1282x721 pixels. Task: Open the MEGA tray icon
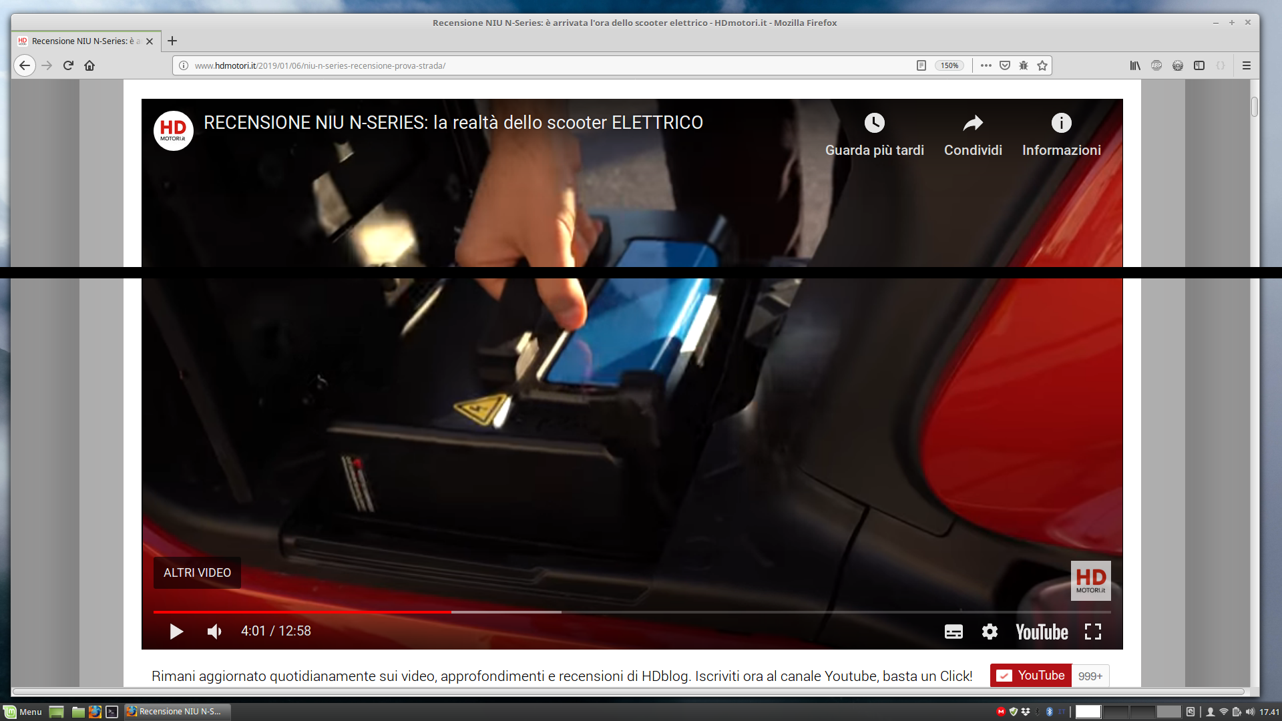[1000, 712]
